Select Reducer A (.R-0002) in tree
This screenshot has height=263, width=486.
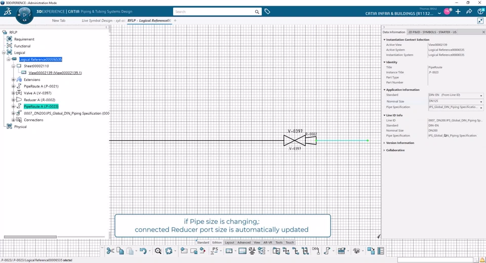point(39,100)
